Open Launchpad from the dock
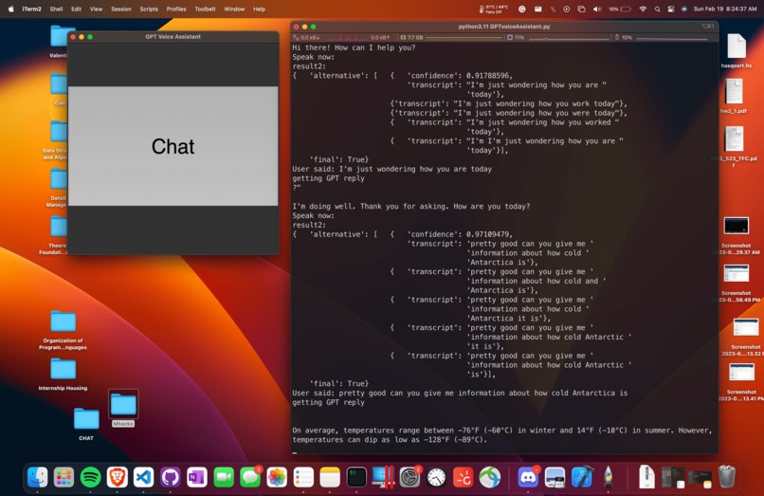The width and height of the screenshot is (764, 496). (x=64, y=477)
